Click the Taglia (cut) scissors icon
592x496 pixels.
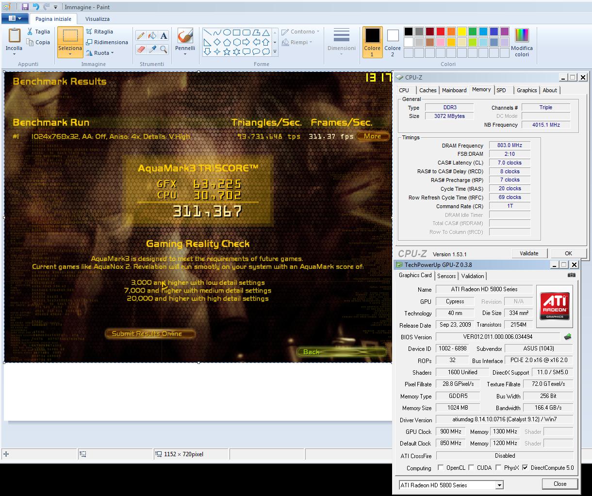(x=30, y=32)
